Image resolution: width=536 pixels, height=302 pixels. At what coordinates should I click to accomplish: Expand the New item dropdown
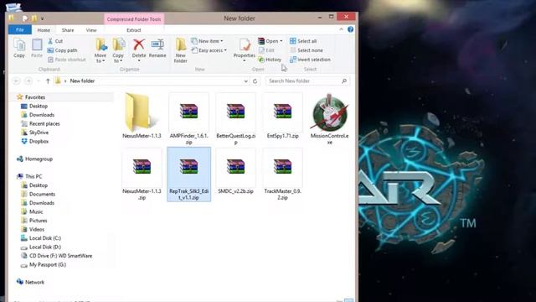point(207,41)
